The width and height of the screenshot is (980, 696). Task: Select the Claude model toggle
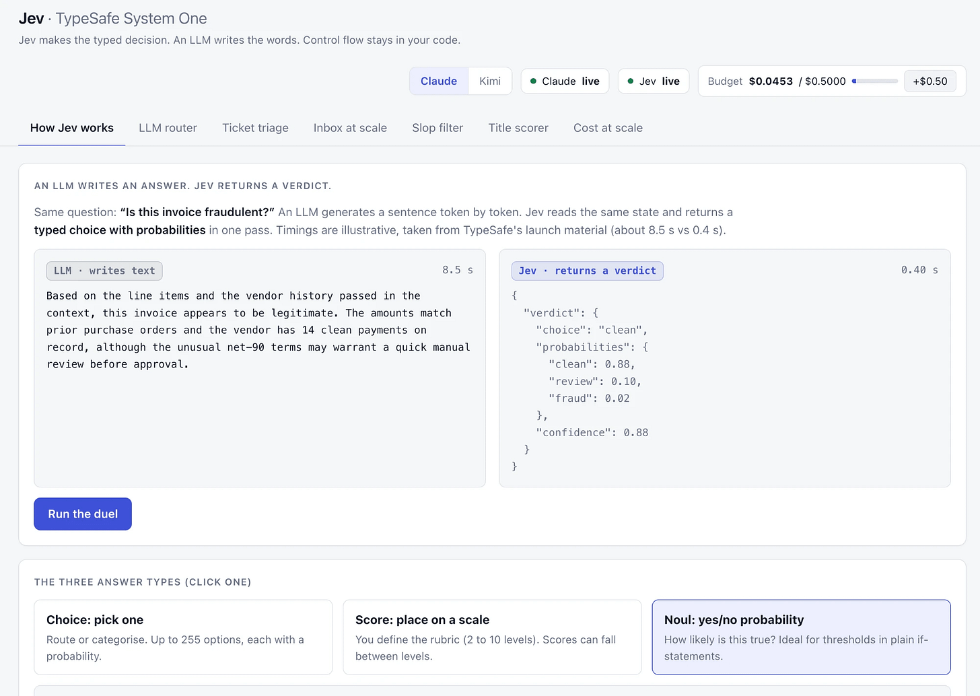(439, 81)
